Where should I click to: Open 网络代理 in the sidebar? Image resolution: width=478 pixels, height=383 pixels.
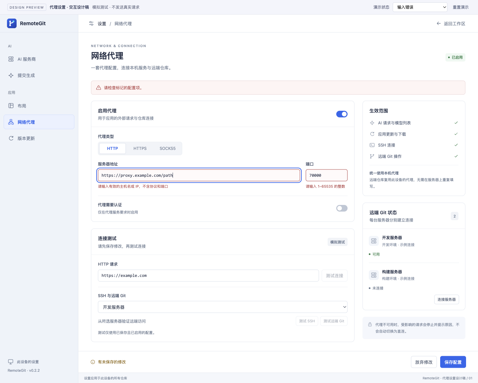click(39, 122)
